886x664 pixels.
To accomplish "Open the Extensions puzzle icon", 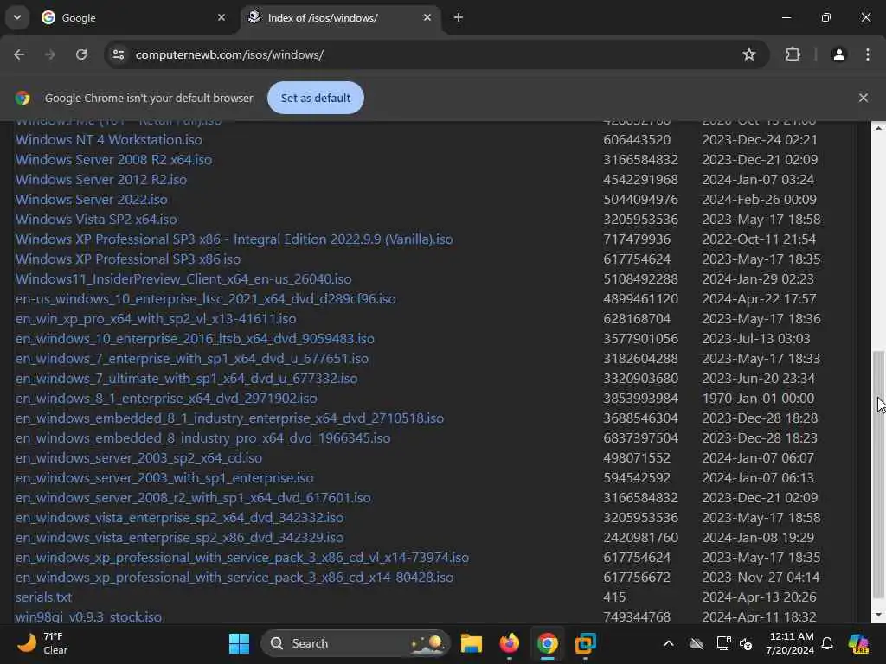I will click(793, 54).
